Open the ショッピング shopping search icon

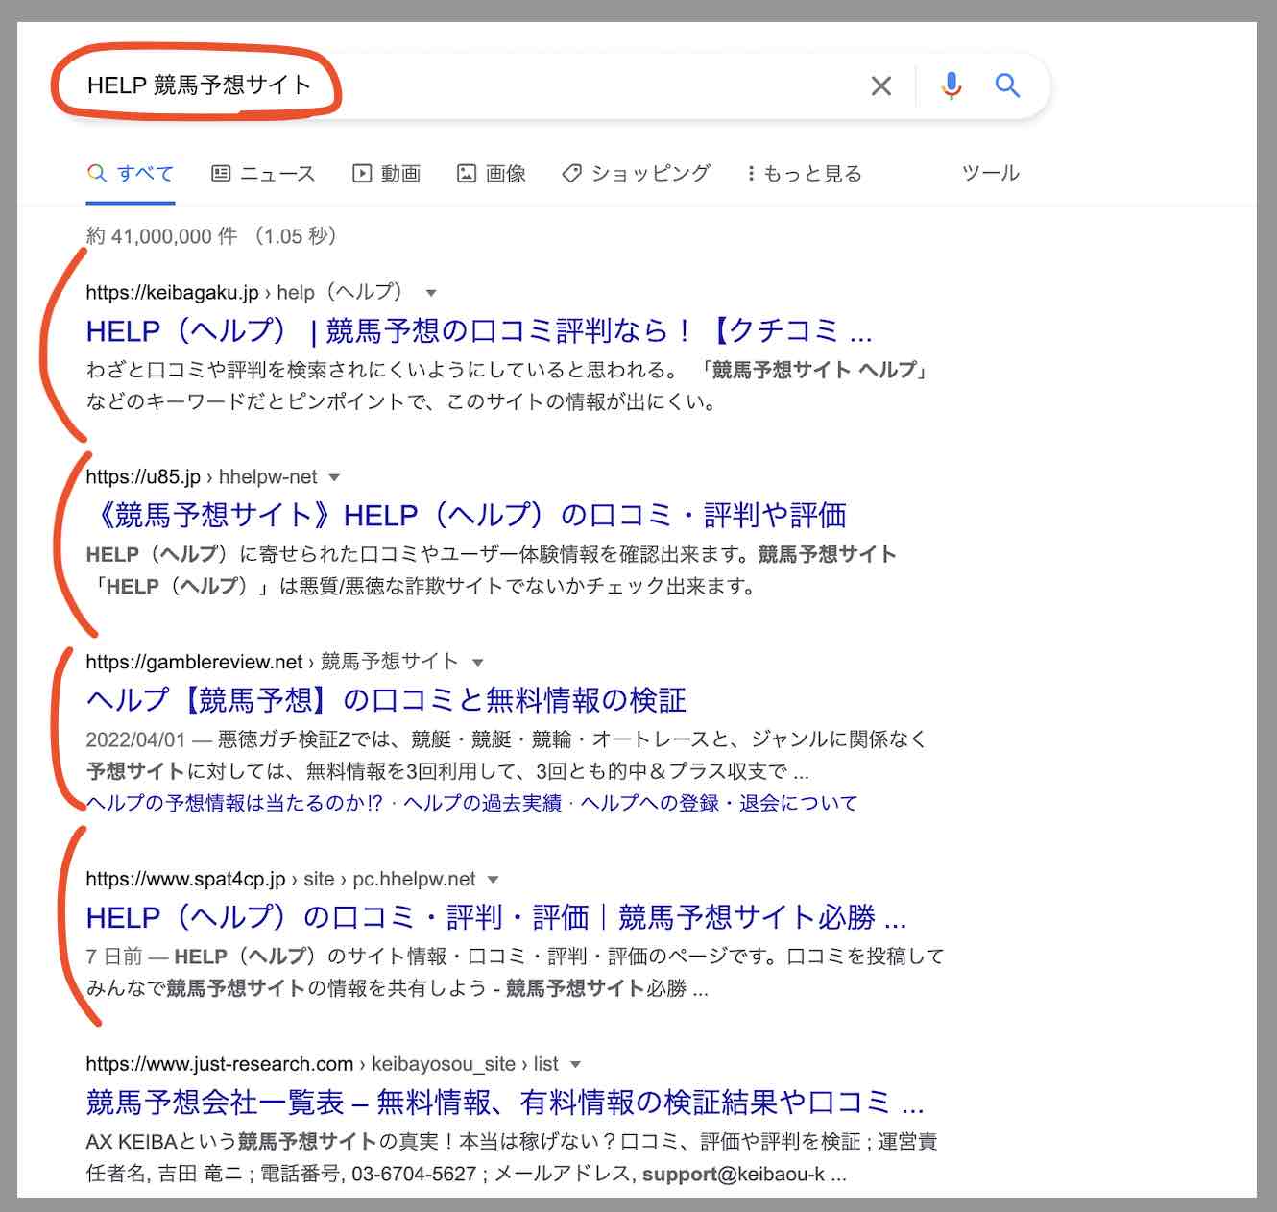click(x=571, y=174)
